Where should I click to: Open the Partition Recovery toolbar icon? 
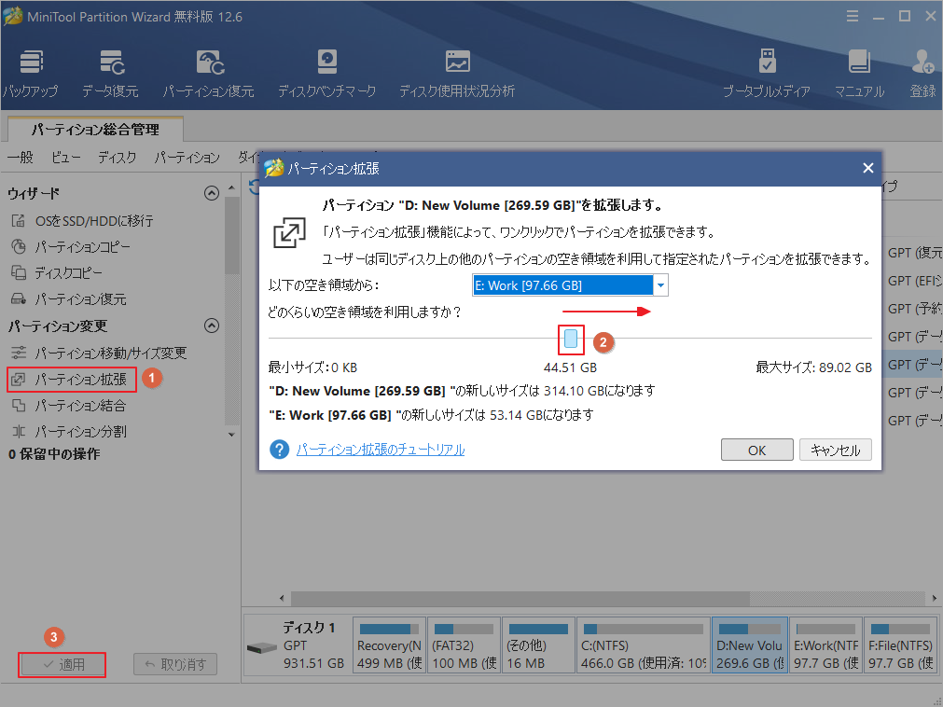pyautogui.click(x=209, y=74)
